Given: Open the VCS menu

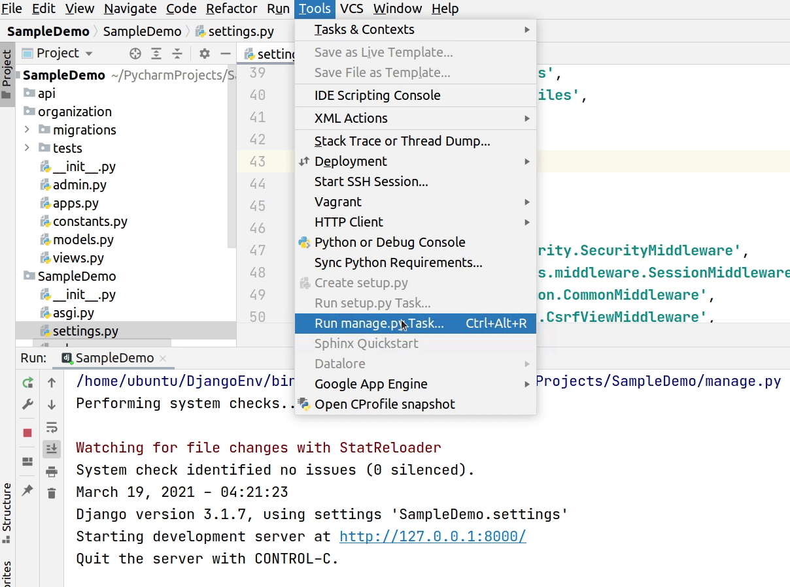Looking at the screenshot, I should [352, 8].
